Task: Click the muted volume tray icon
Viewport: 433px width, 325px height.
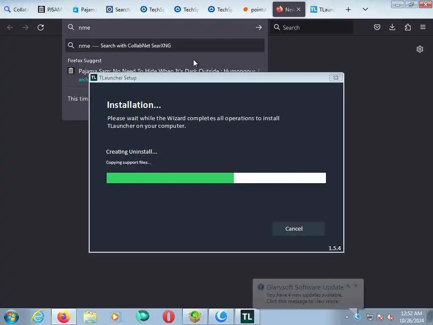Action: [390, 317]
